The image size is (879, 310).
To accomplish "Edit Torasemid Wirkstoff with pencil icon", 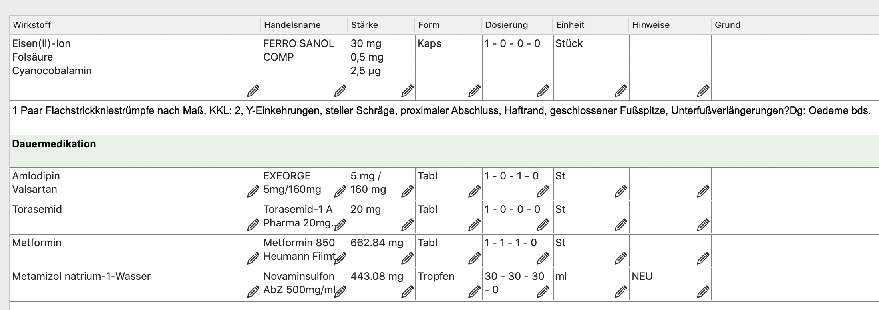I will [x=253, y=225].
